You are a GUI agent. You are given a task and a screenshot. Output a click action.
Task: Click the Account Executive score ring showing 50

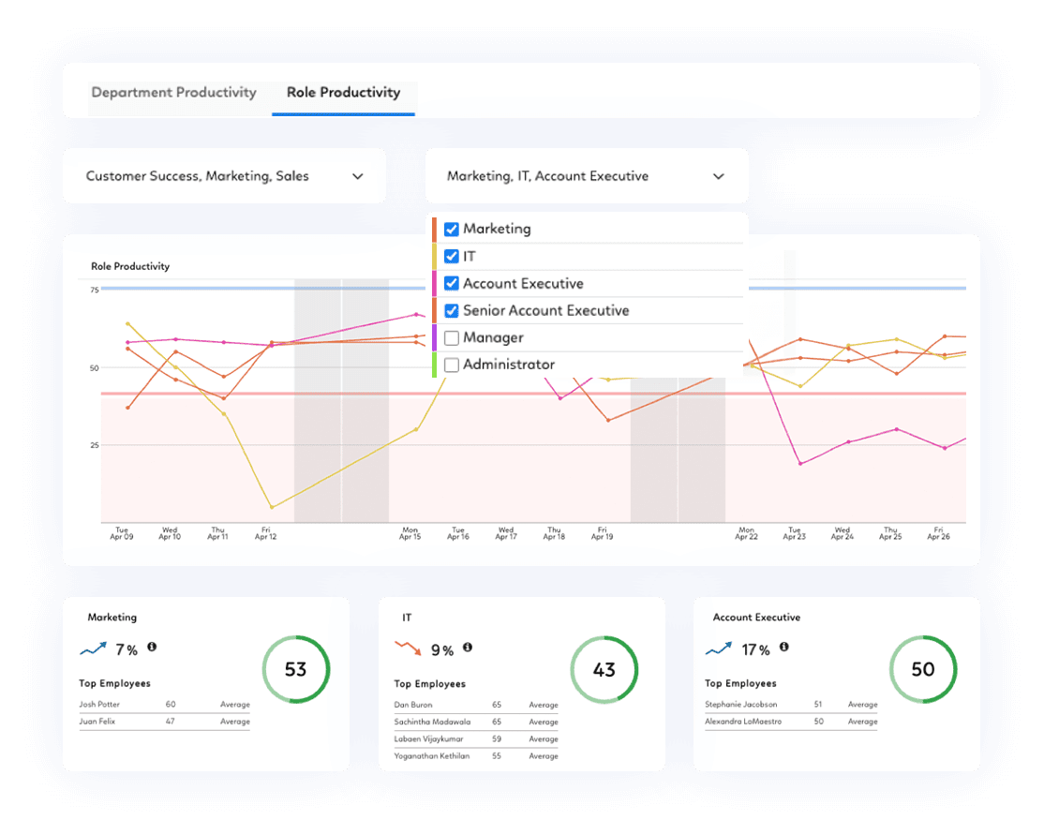pyautogui.click(x=923, y=669)
